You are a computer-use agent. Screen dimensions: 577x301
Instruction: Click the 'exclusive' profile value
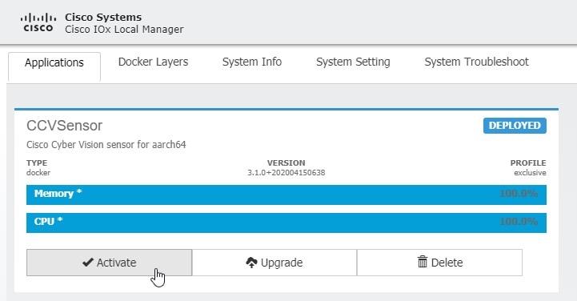(530, 173)
